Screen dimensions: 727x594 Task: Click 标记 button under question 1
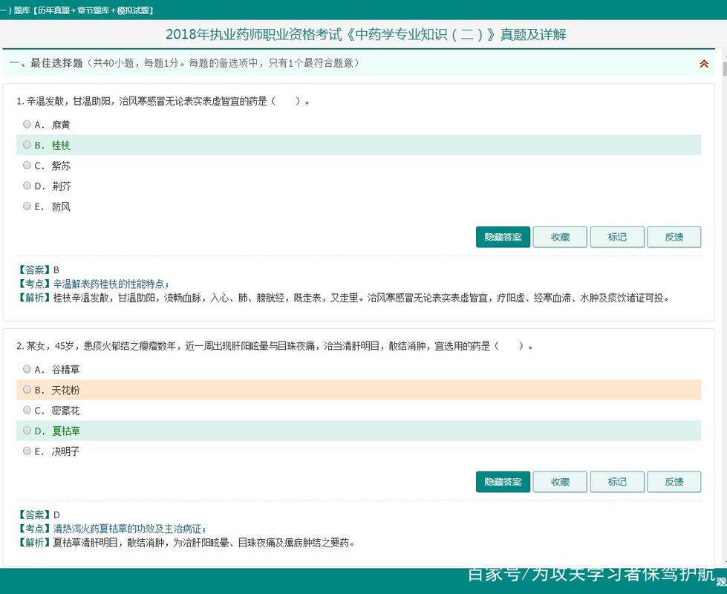tap(617, 237)
